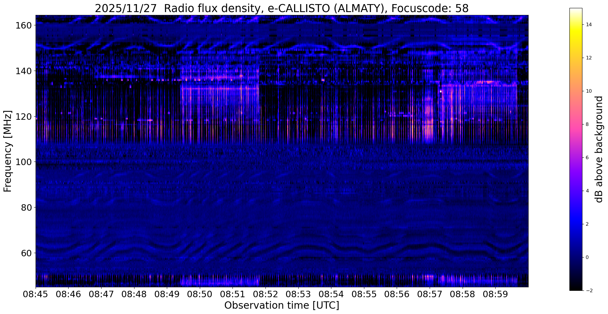
Task: Click the colorbar gradient scale
Action: pyautogui.click(x=576, y=149)
